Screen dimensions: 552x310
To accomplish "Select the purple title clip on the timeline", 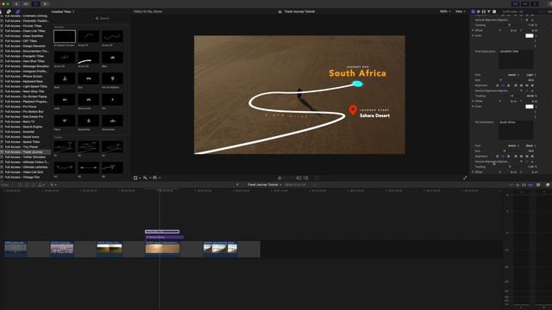I will (x=164, y=238).
